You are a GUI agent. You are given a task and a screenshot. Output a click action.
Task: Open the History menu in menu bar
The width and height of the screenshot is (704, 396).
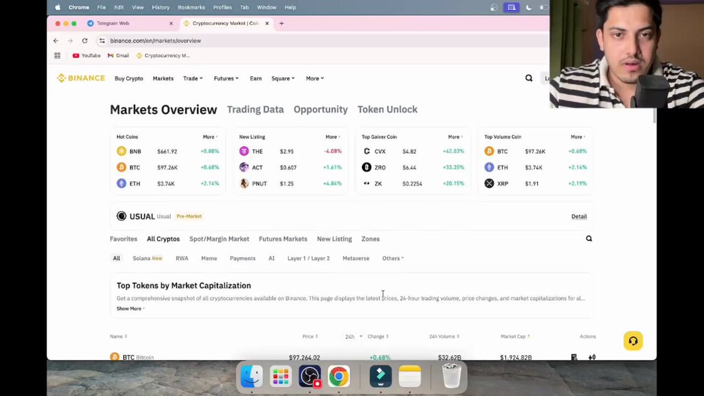tap(160, 8)
